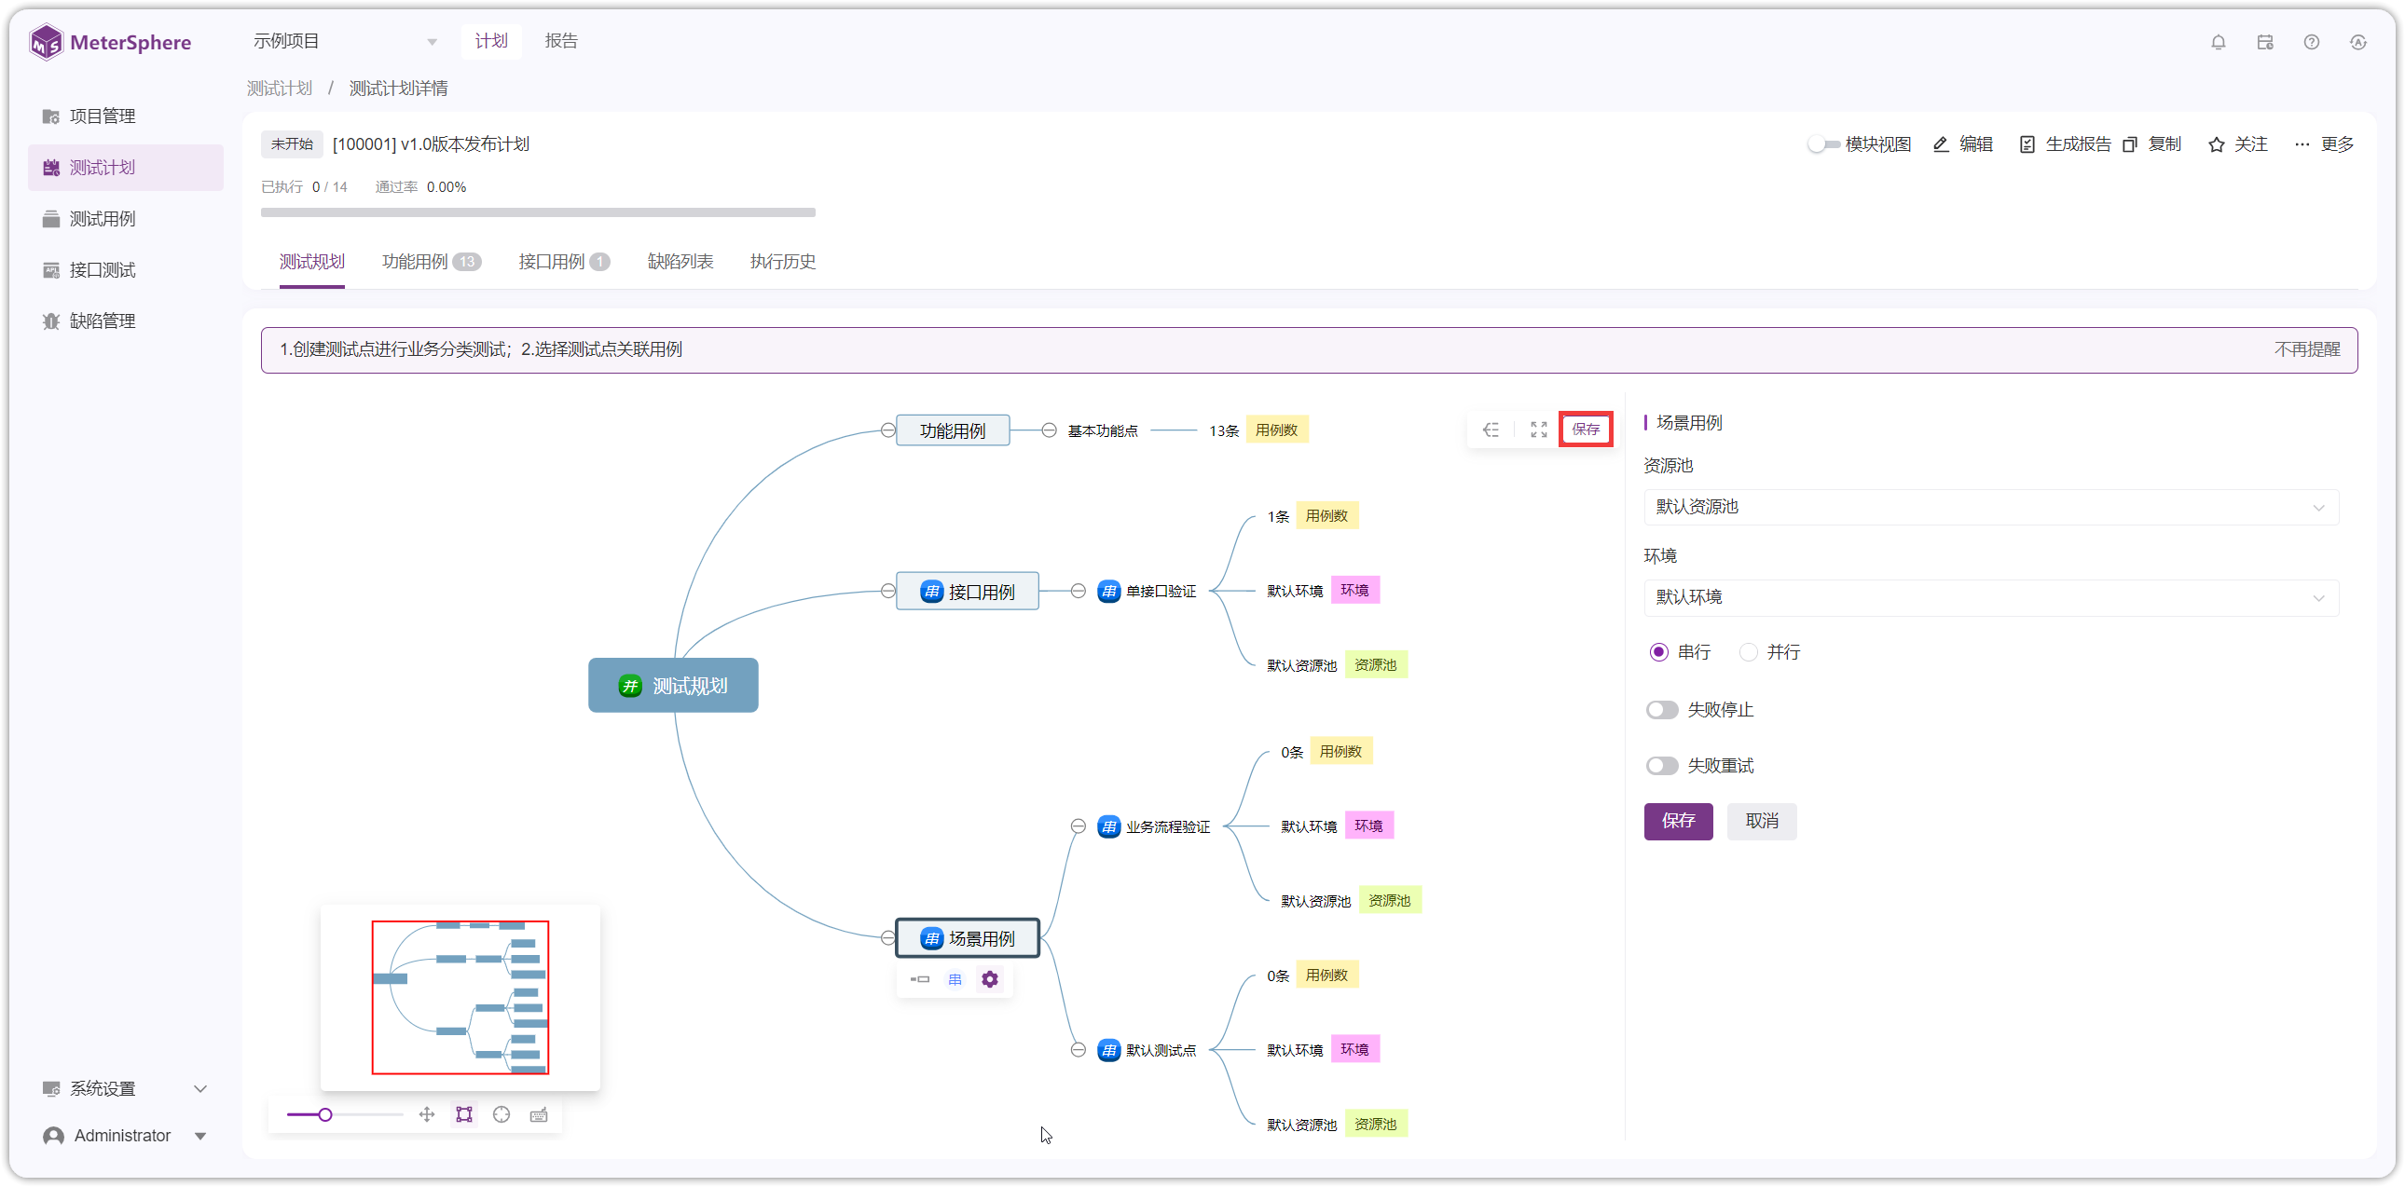Image resolution: width=2405 pixels, height=1187 pixels.
Task: Click the 关注 star icon
Action: pyautogui.click(x=2217, y=143)
